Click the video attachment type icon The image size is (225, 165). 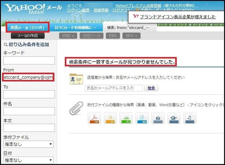pos(174,118)
